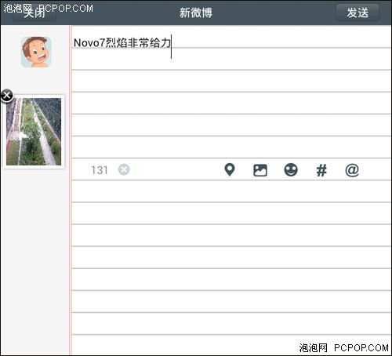
Task: Click the PCPOP.COM watermark at bottom right
Action: [x=361, y=348]
